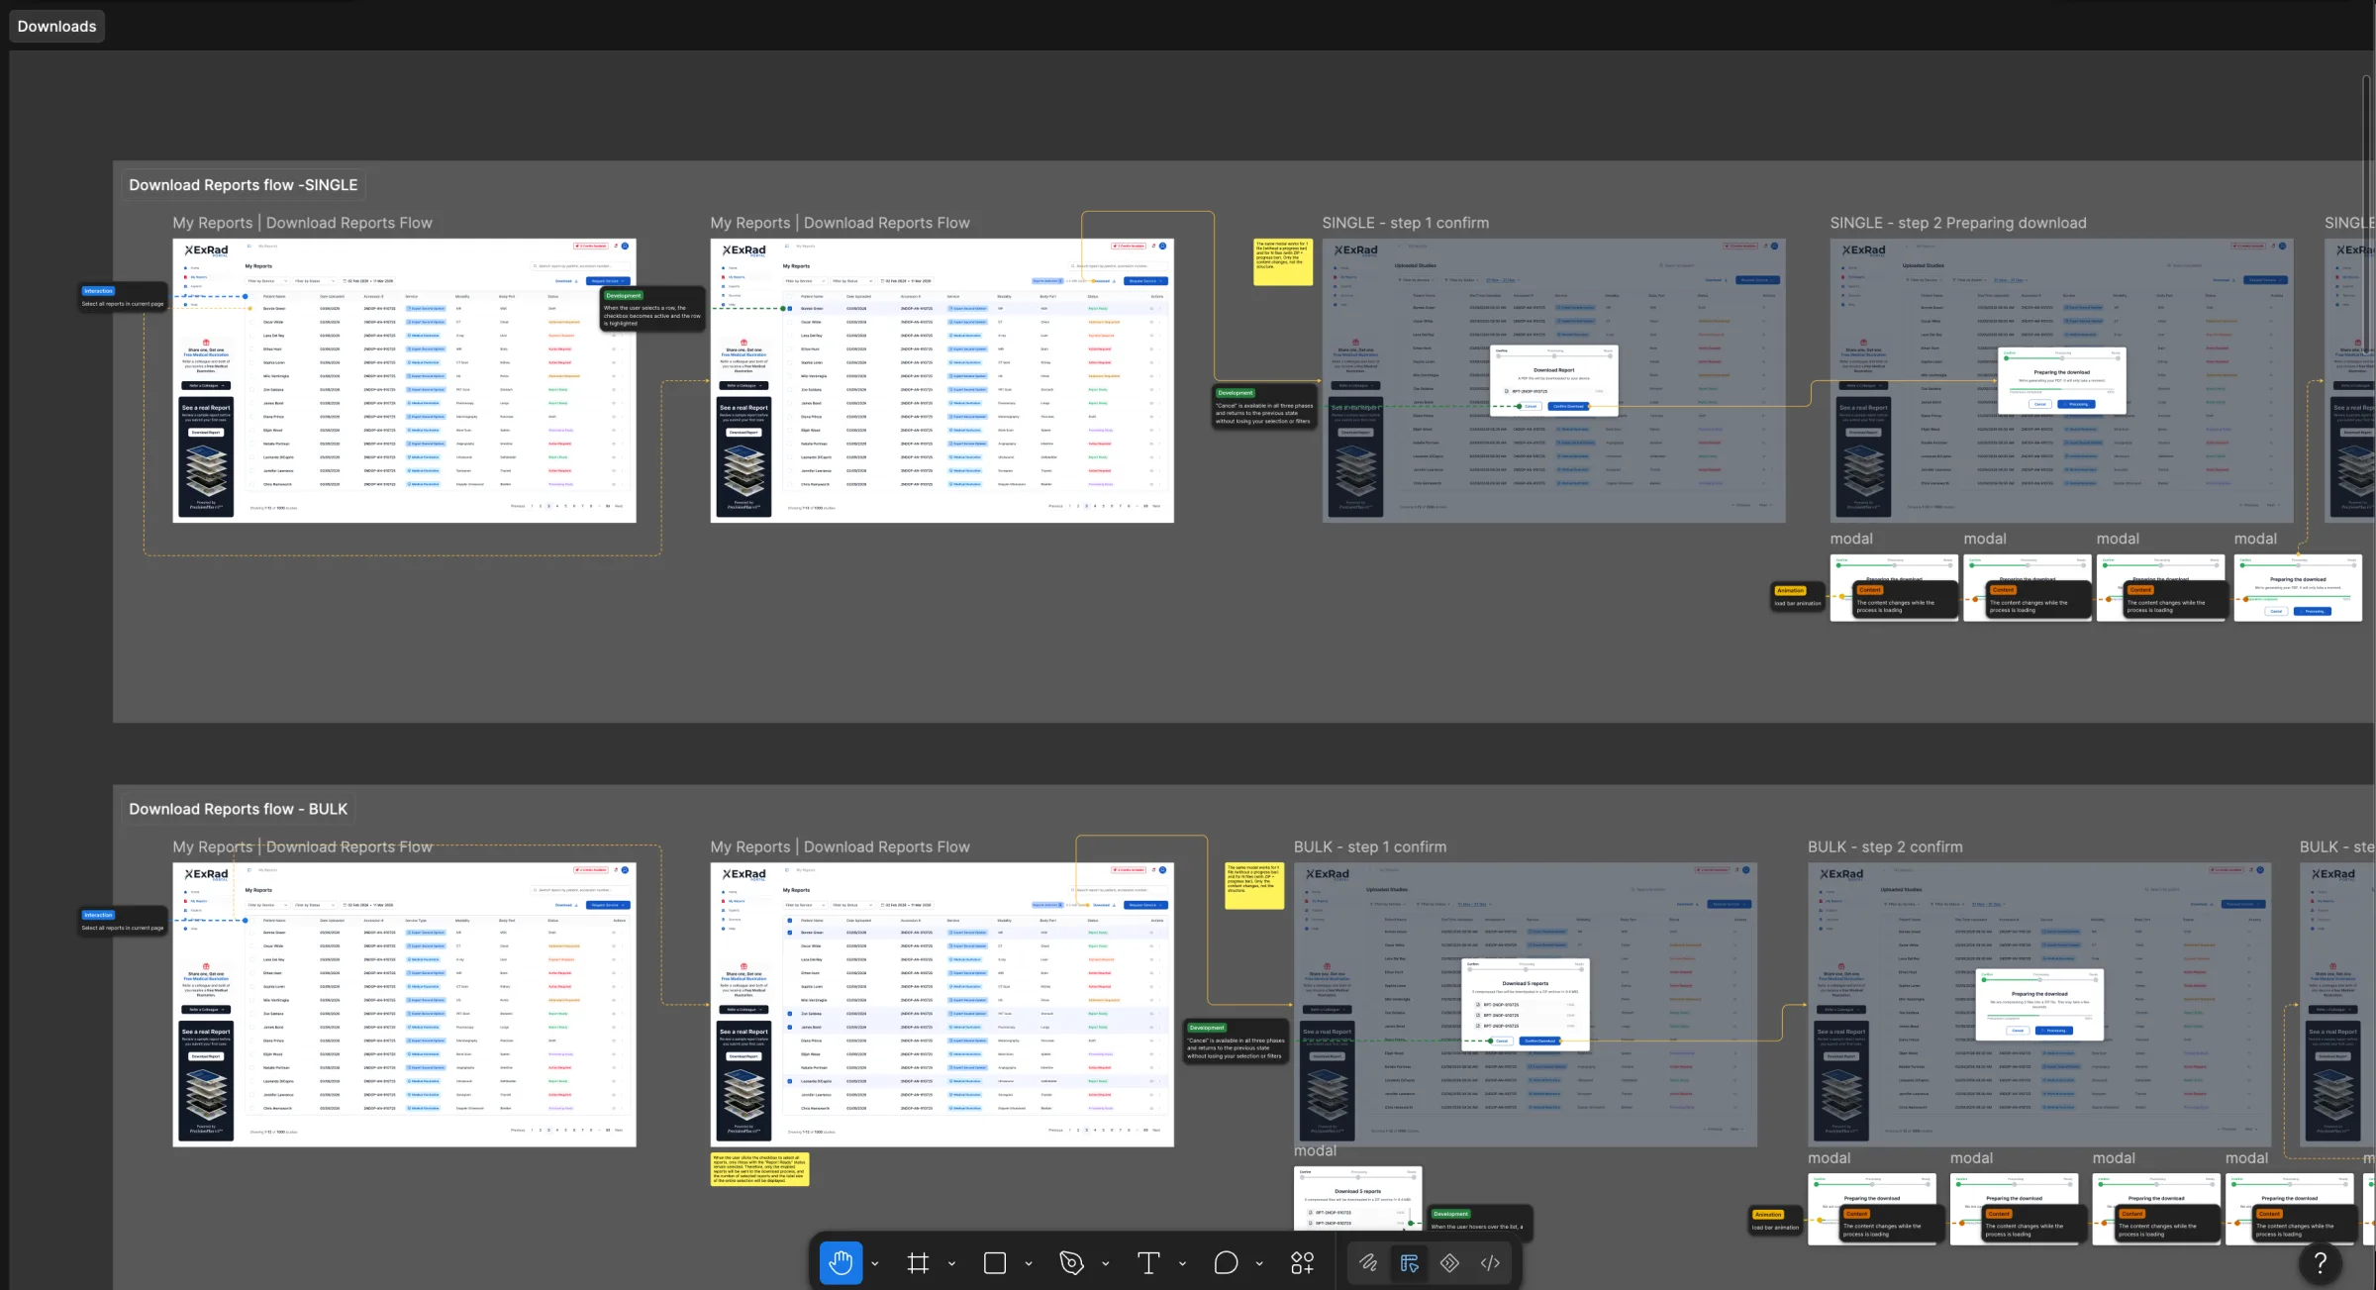Select the "Download Reports flow - BULK" section title
Viewport: 2376px width, 1290px height.
[238, 809]
